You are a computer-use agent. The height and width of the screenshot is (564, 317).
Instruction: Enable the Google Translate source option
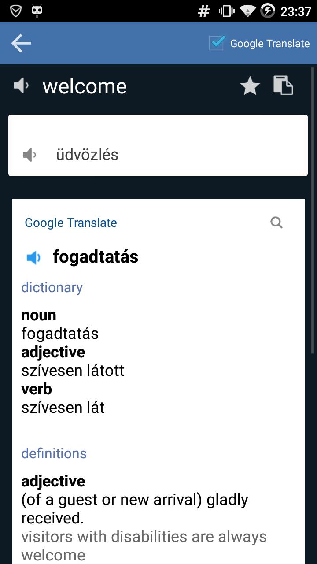[x=215, y=43]
